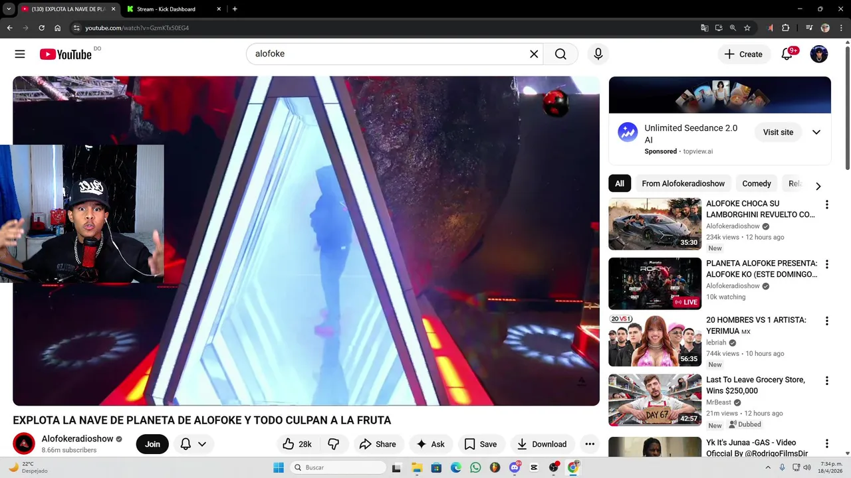851x478 pixels.
Task: Open Chrome three-dot menu
Action: point(840,28)
